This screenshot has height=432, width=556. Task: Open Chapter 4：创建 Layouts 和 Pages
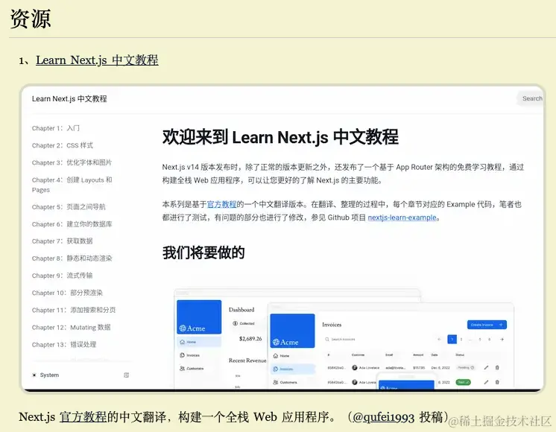click(72, 185)
